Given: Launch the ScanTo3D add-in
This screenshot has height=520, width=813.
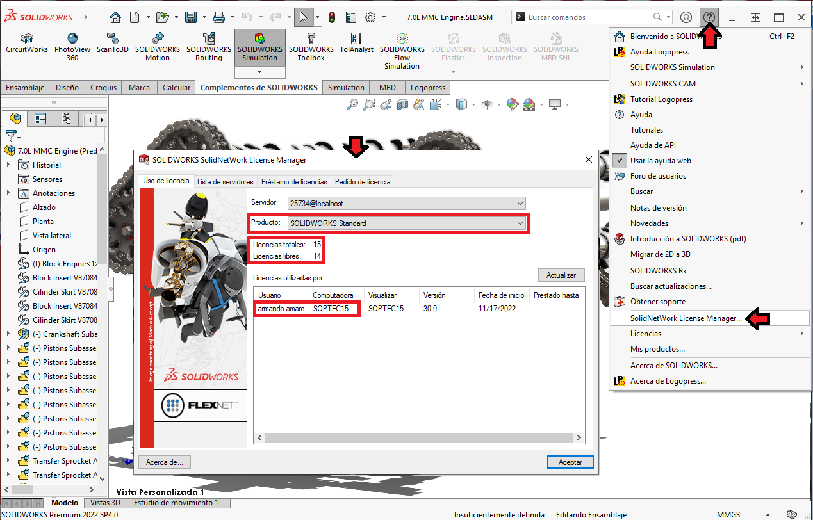Looking at the screenshot, I should [x=113, y=44].
